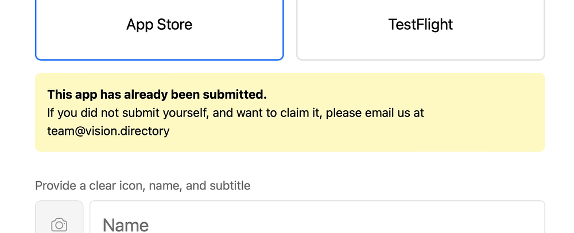The width and height of the screenshot is (574, 233).
Task: Click the 'If you did not submit yourself' line
Action: [x=235, y=112]
